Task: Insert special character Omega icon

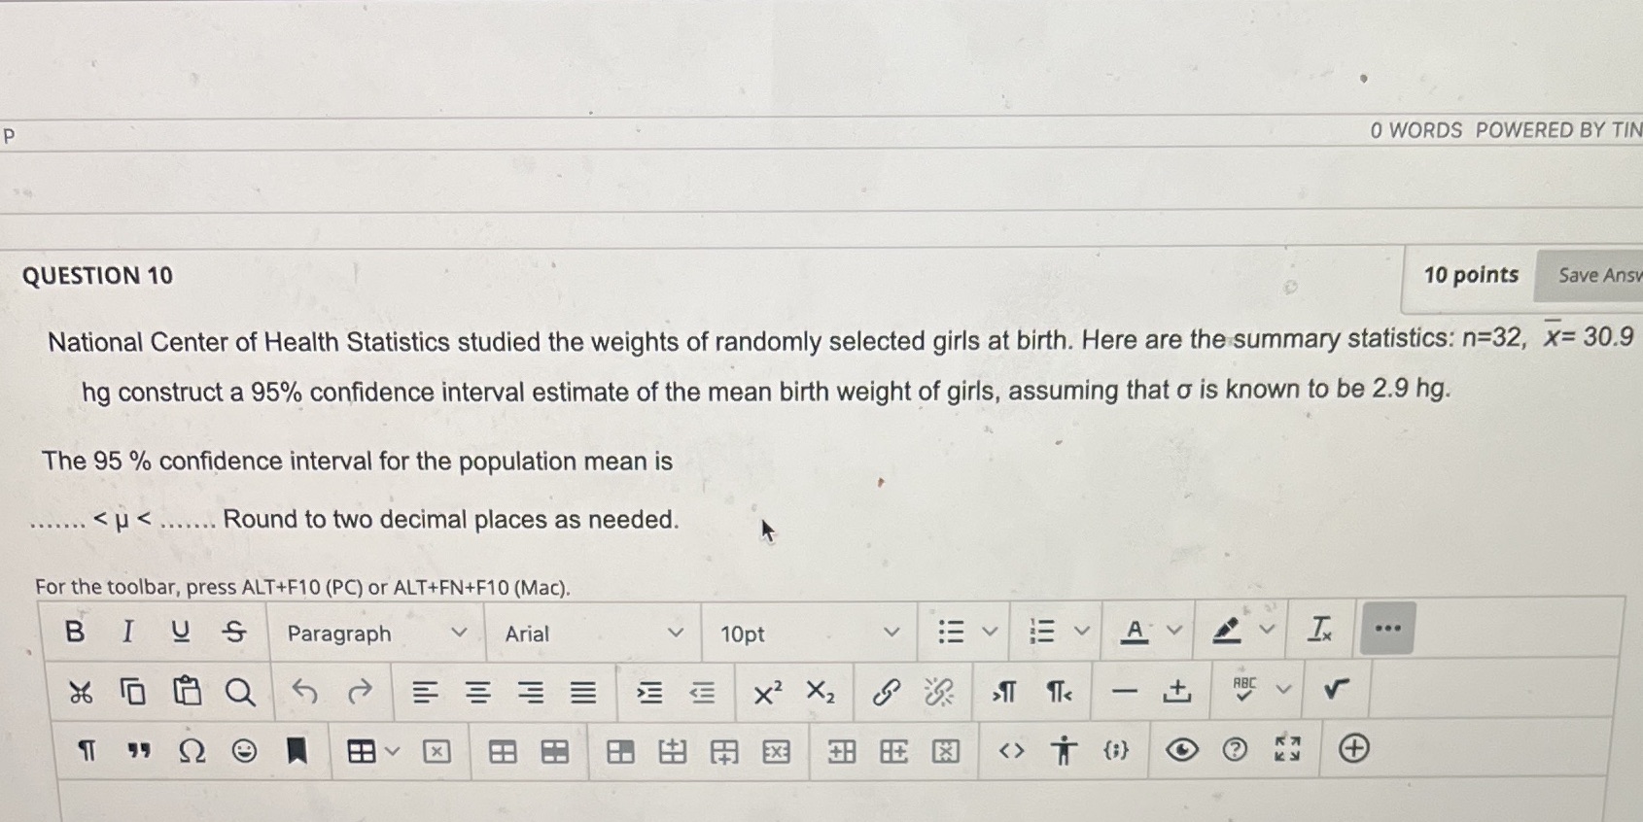Action: [x=192, y=750]
